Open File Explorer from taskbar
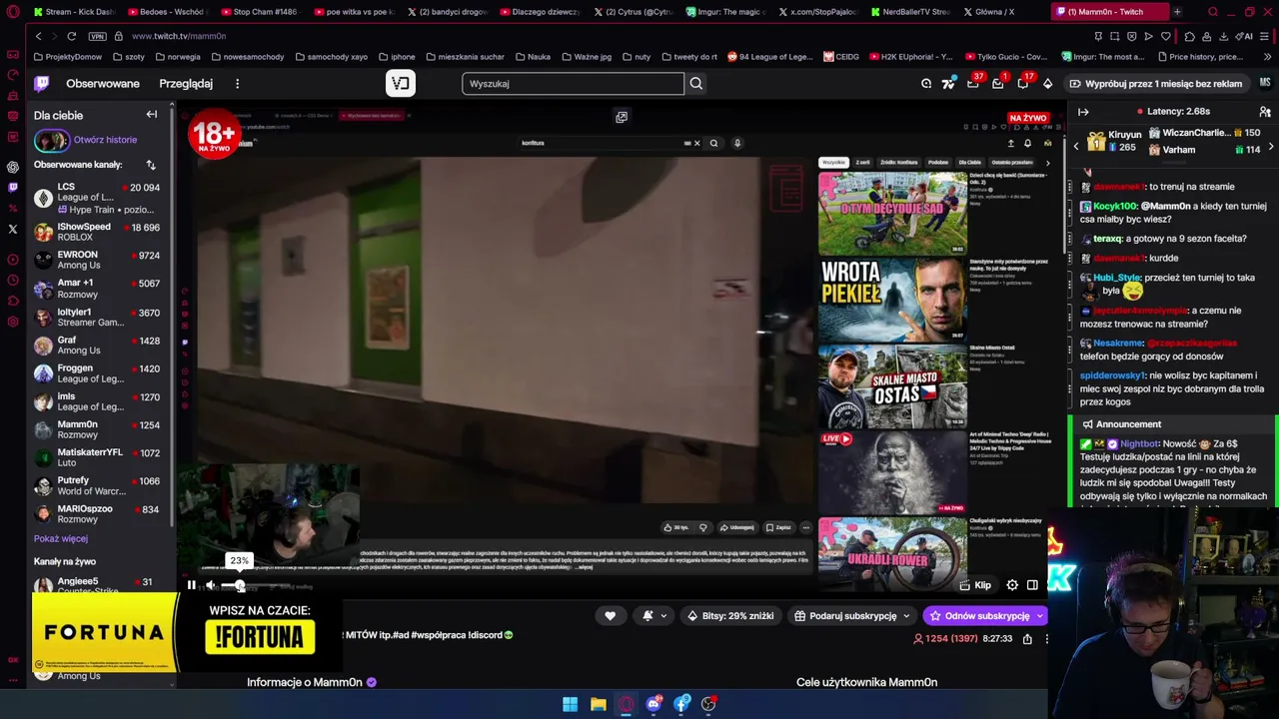Viewport: 1279px width, 719px height. [598, 704]
